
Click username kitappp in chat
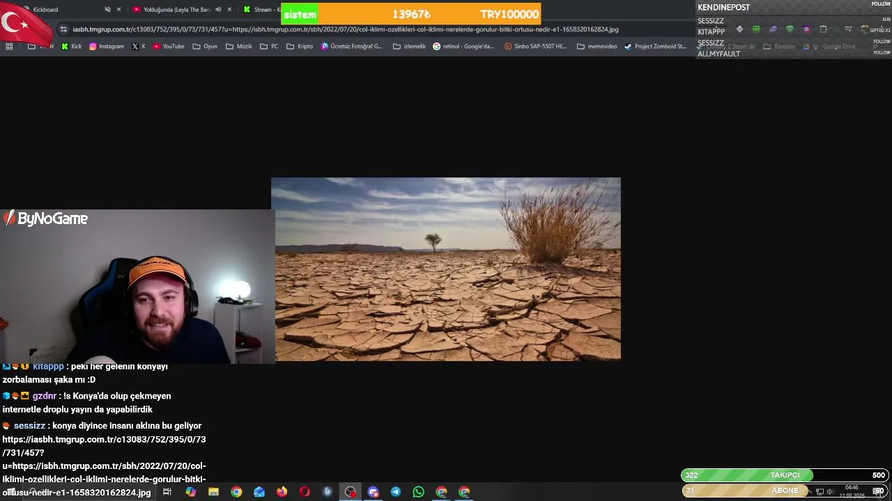tap(48, 366)
